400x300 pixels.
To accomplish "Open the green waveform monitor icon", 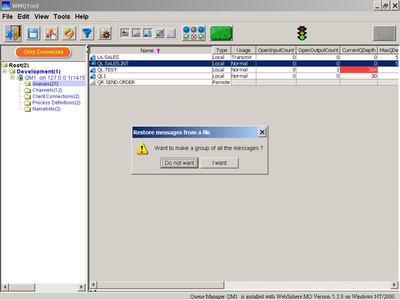I will (x=221, y=33).
